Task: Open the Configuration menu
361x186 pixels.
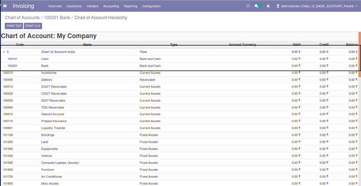Action: [151, 6]
